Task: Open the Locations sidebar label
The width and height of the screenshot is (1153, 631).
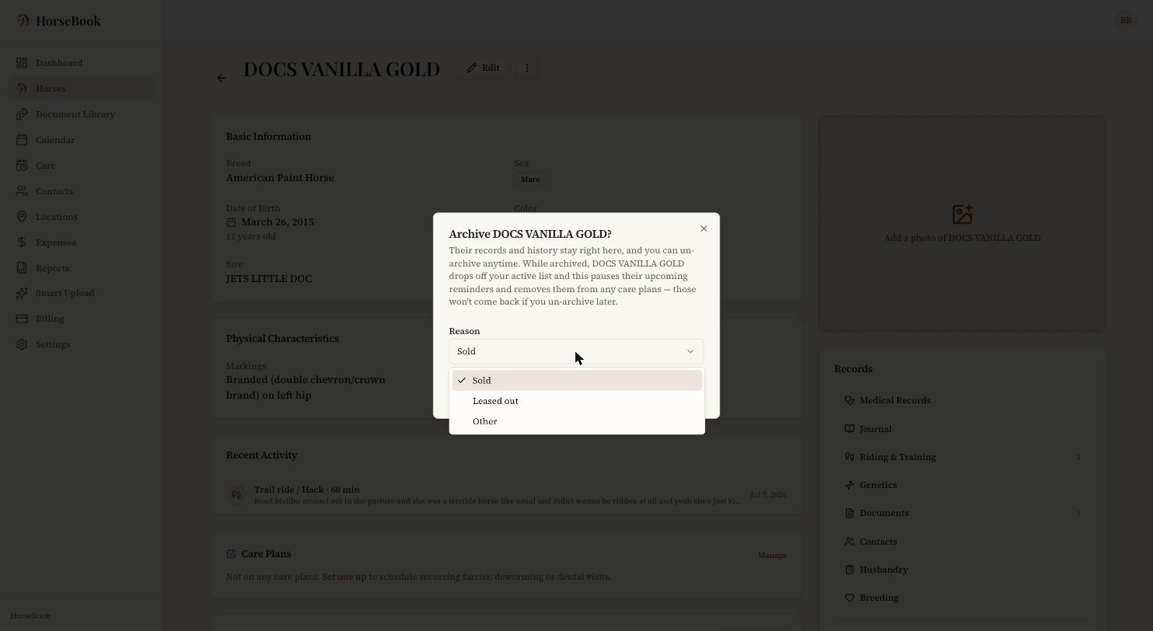Action: 57,217
